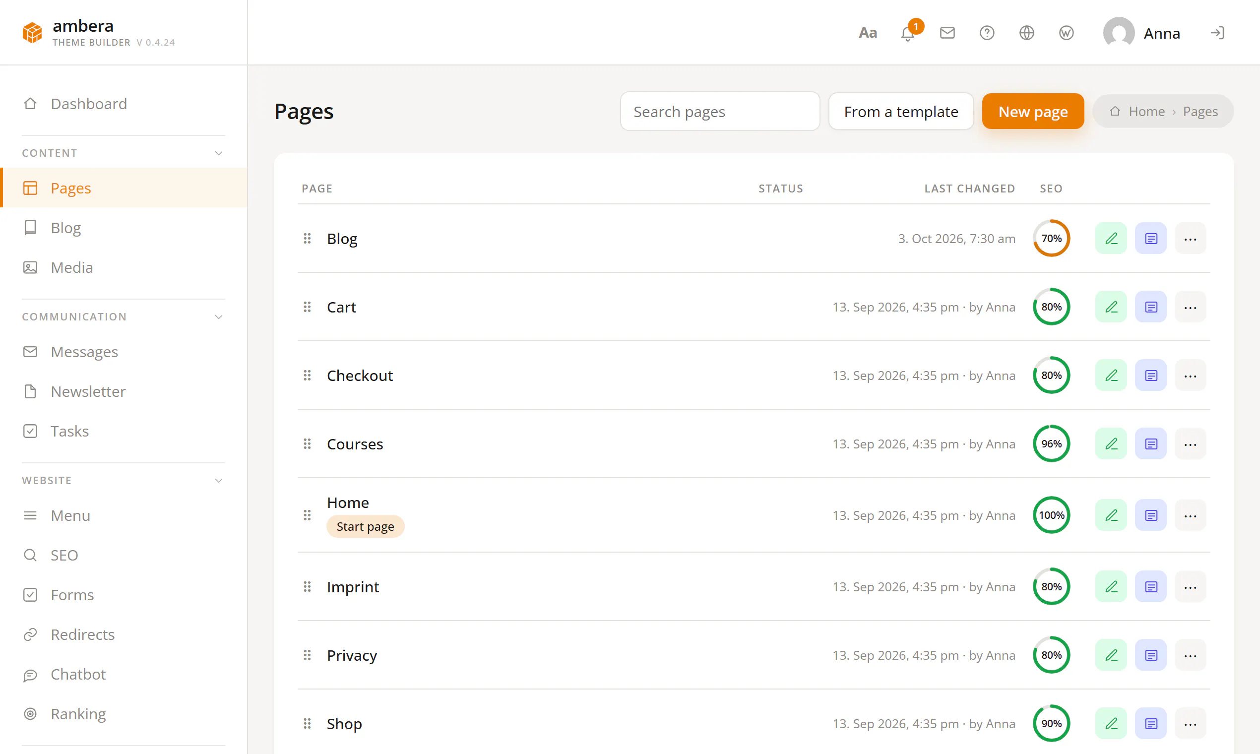Open content editor icon for Home
Viewport: 1260px width, 754px height.
1151,515
